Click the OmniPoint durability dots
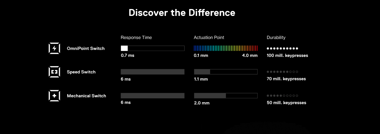Image resolution: width=380 pixels, height=134 pixels. pyautogui.click(x=283, y=48)
